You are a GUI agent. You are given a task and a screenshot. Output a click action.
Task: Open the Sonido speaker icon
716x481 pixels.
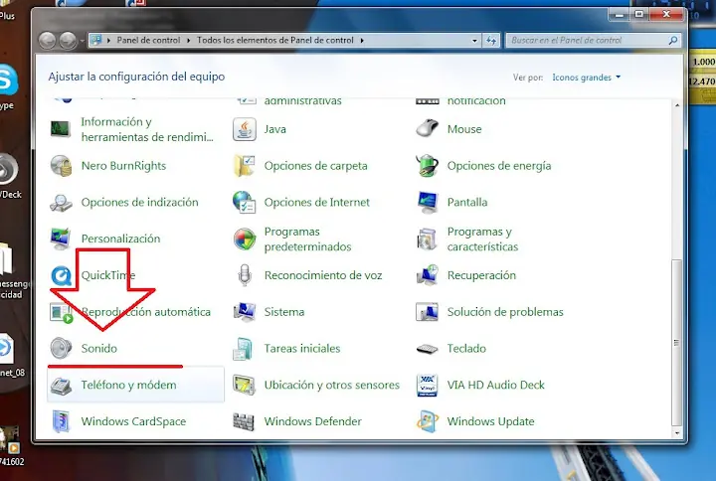[x=62, y=348]
